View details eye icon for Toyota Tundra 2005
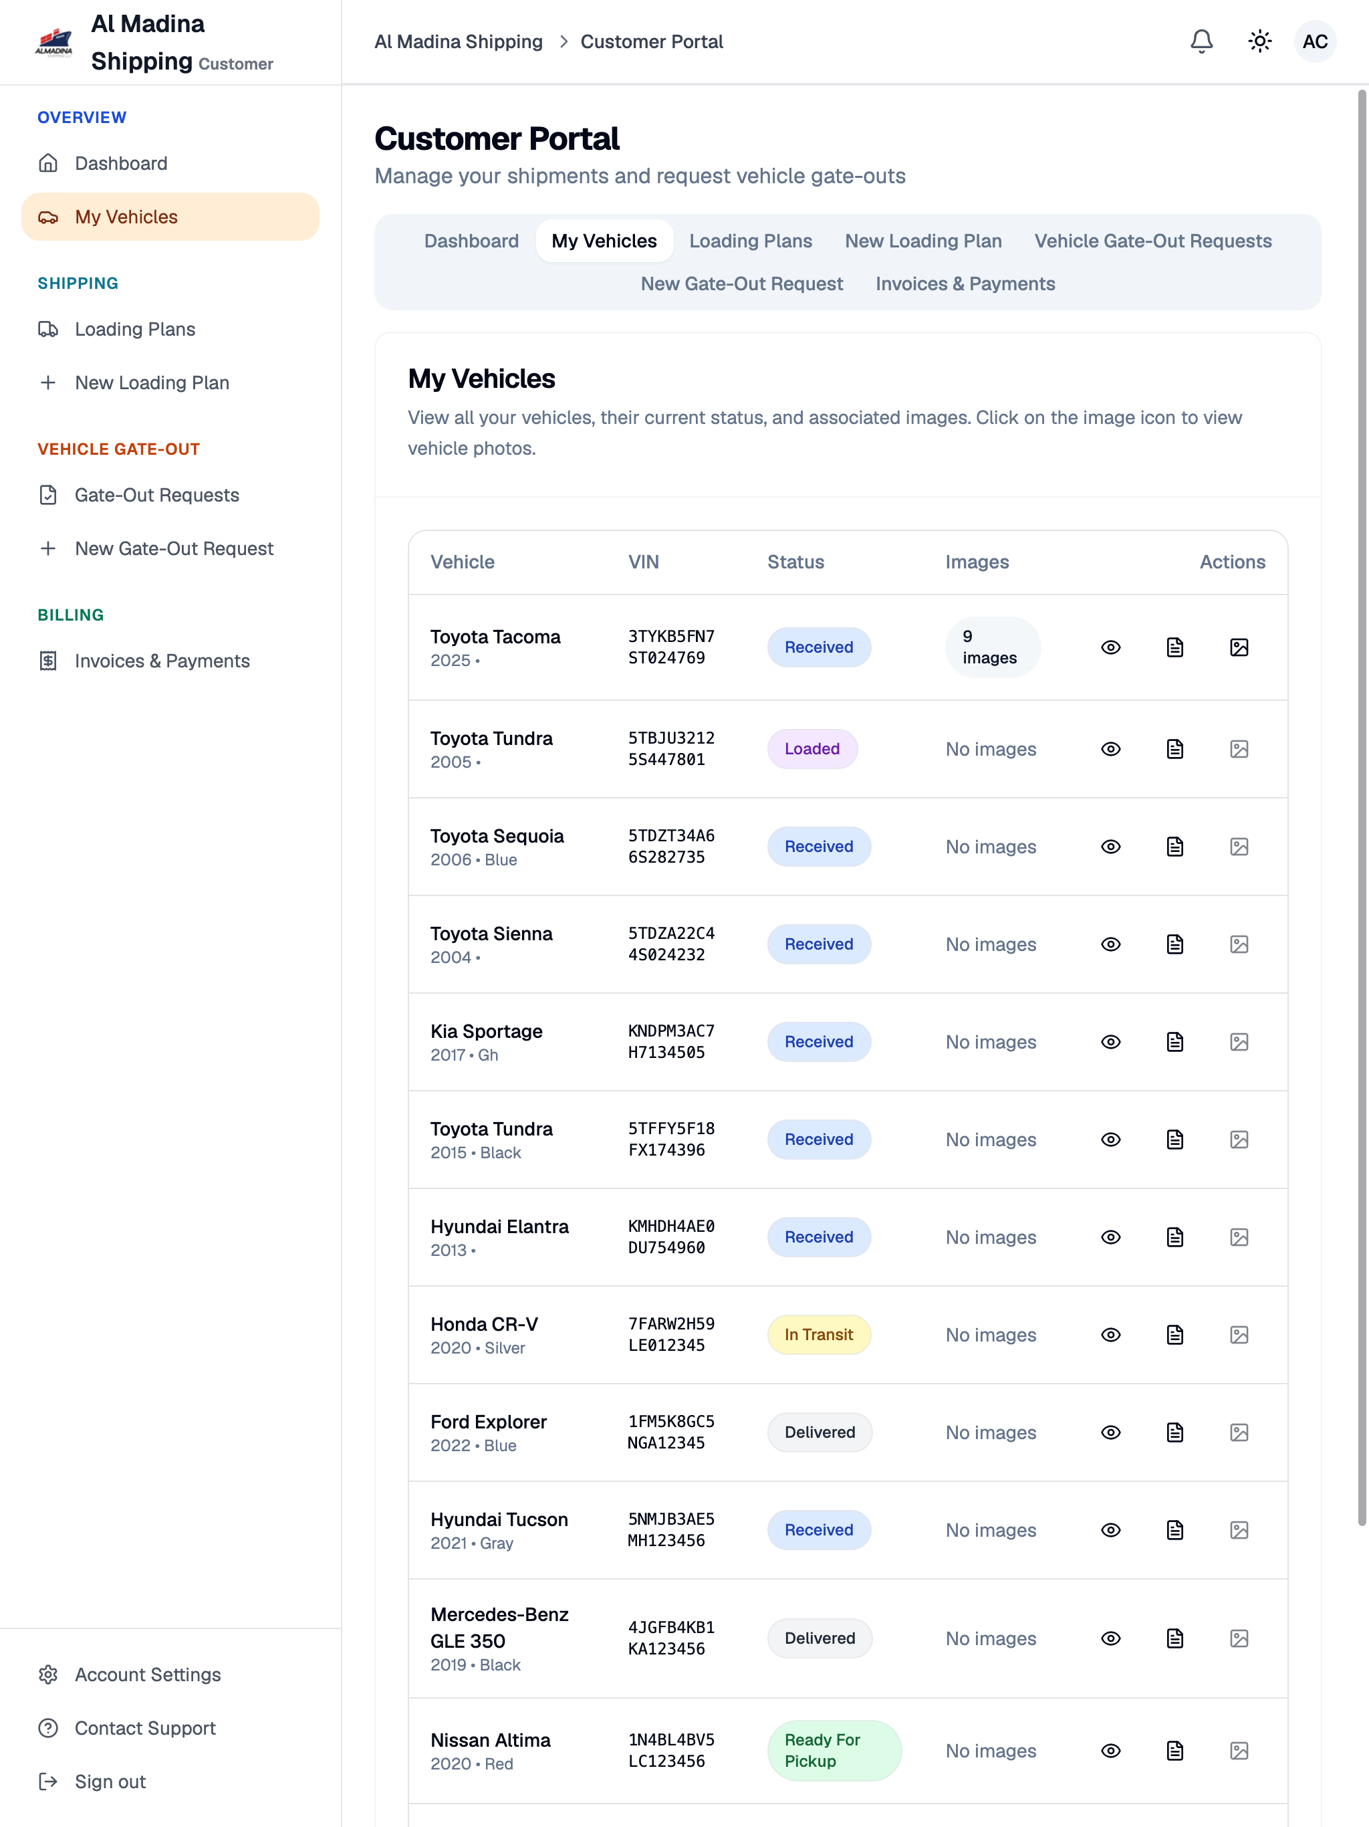1369x1827 pixels. (x=1110, y=749)
